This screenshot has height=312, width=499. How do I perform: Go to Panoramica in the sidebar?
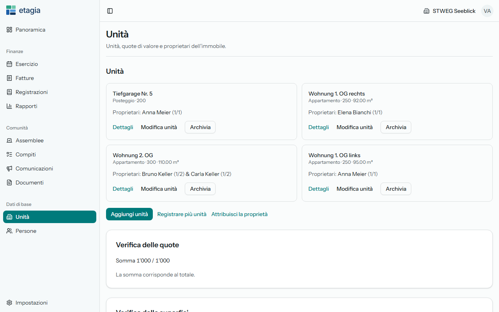[50, 30]
